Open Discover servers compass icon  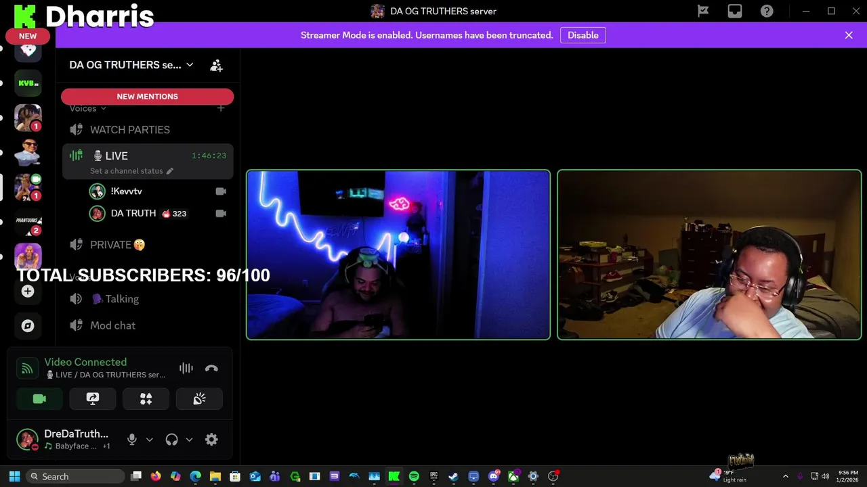tap(28, 326)
